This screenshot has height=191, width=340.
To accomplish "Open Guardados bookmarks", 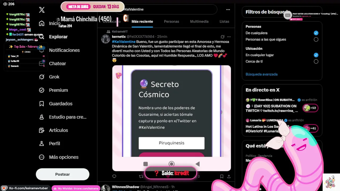I will 61,103.
